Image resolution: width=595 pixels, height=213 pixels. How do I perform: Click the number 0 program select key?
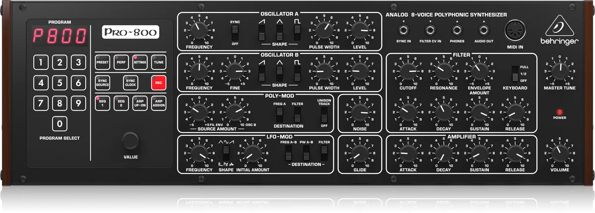coord(59,124)
